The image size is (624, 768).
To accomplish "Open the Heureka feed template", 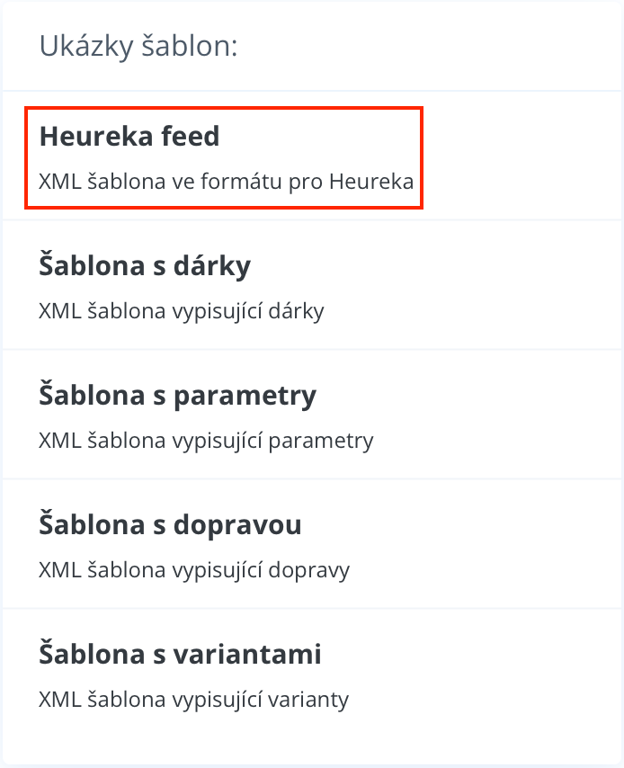I will tap(129, 137).
